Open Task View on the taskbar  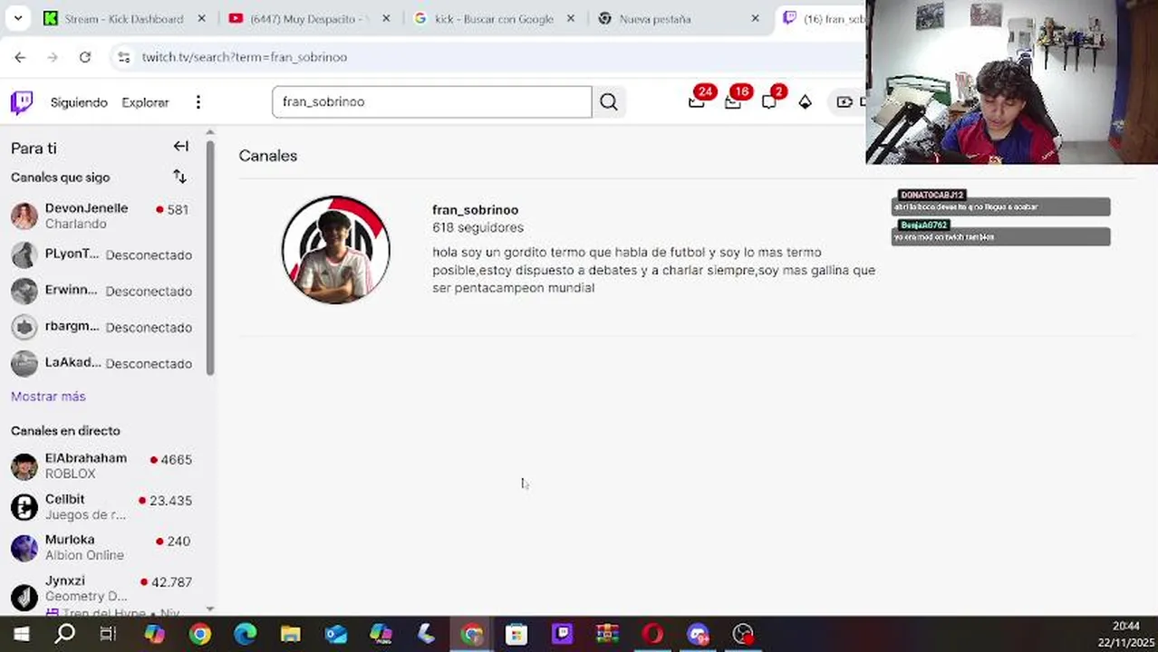[x=108, y=634]
